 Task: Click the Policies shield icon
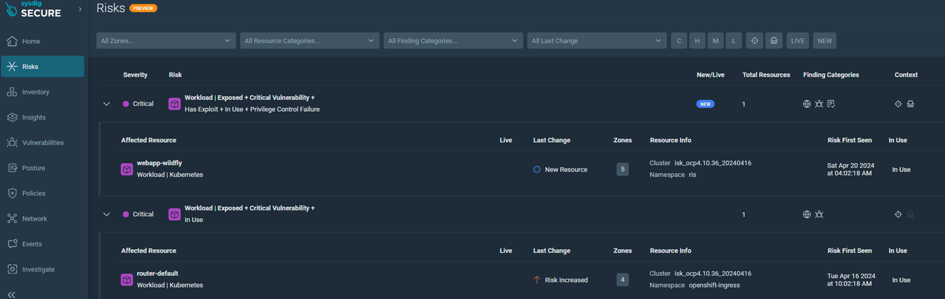pyautogui.click(x=12, y=193)
